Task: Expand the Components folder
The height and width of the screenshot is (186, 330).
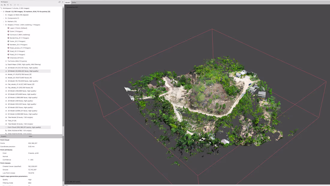Action: [x=4, y=18]
